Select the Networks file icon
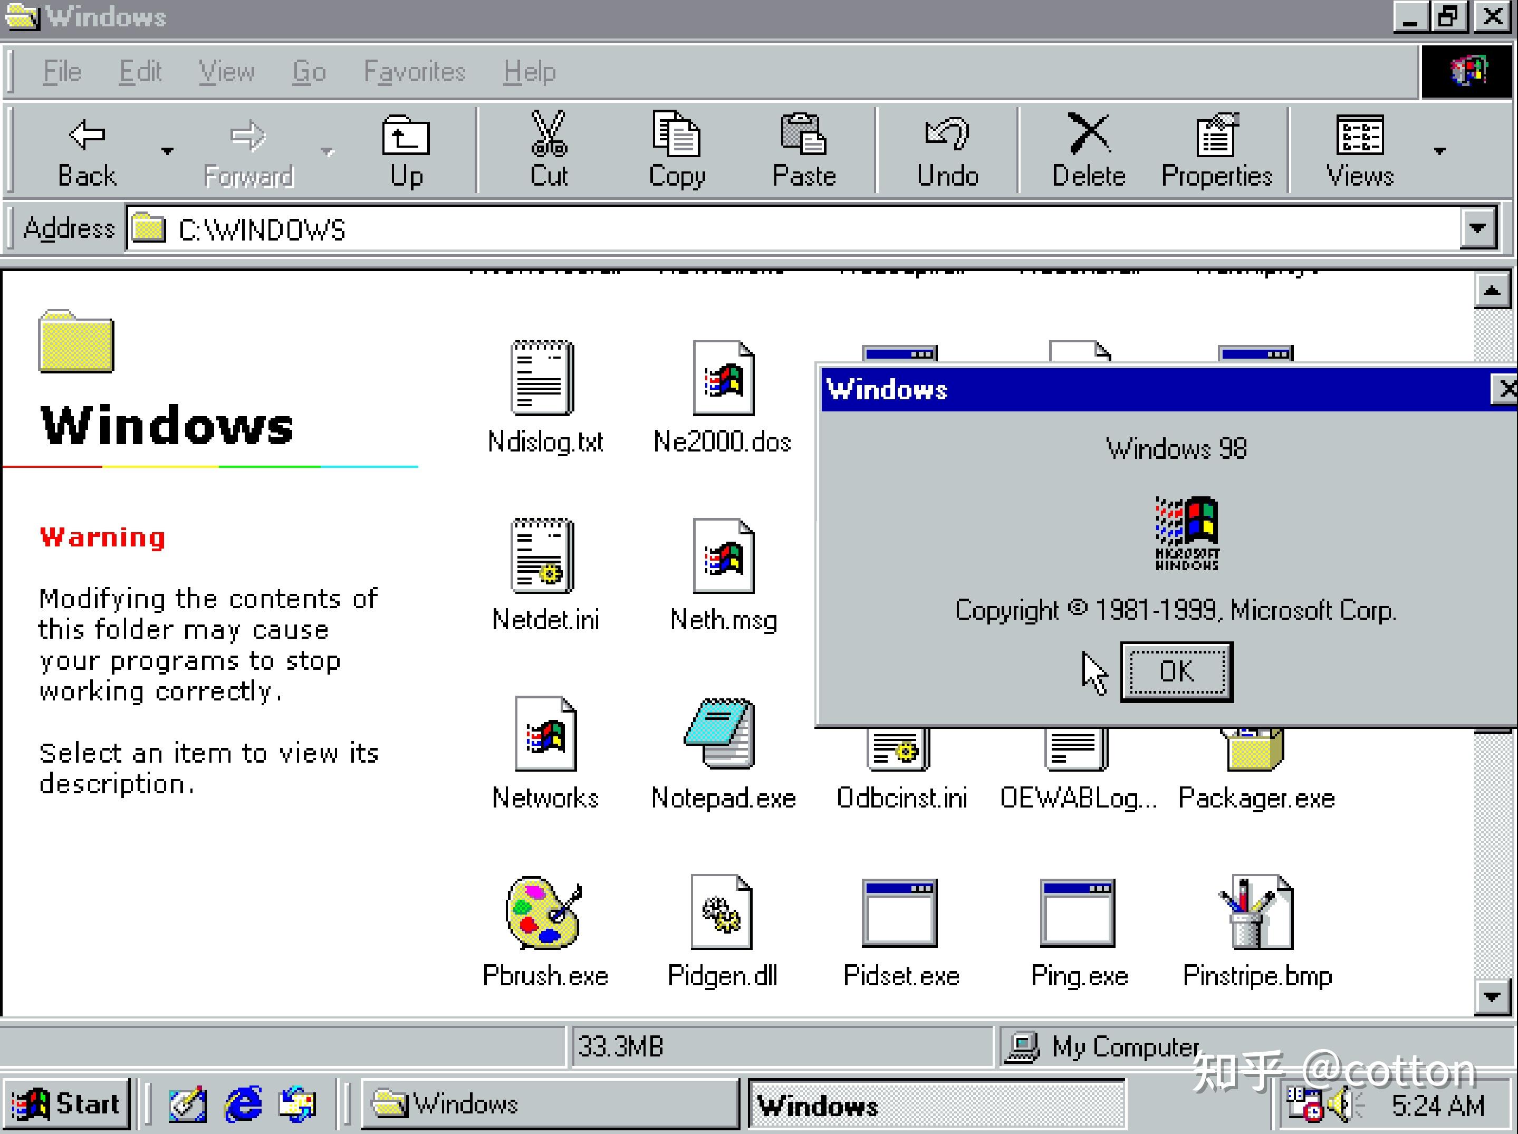Image resolution: width=1518 pixels, height=1134 pixels. point(545,733)
